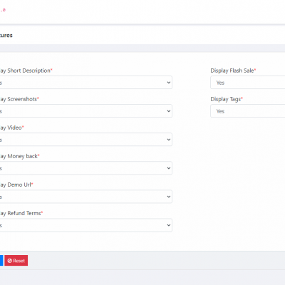Image resolution: width=285 pixels, height=285 pixels.
Task: Open the Display Video dropdown
Action: 86,140
